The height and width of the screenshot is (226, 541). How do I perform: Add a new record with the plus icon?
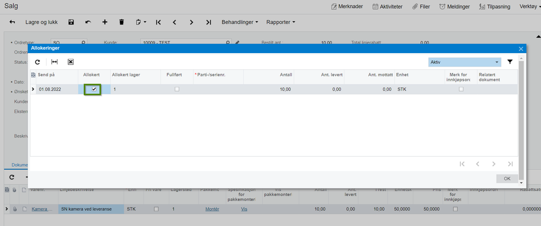105,22
